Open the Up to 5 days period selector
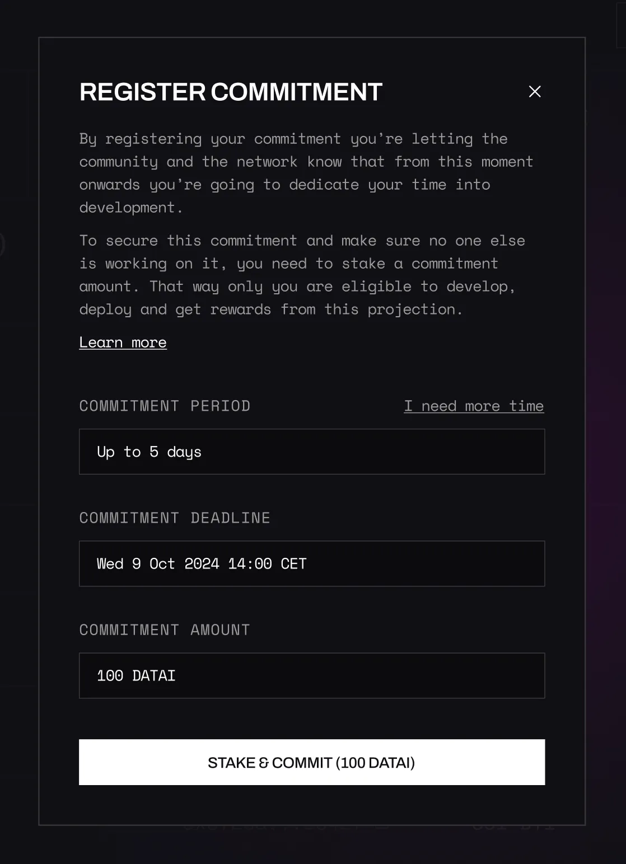Image resolution: width=626 pixels, height=864 pixels. click(312, 452)
